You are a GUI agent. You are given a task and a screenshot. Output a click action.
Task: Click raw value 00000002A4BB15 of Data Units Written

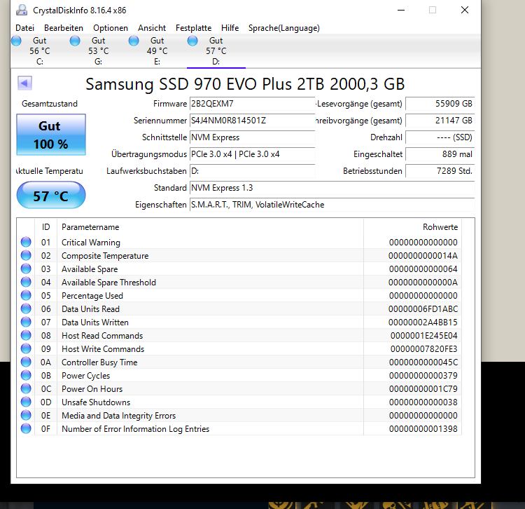pos(423,323)
